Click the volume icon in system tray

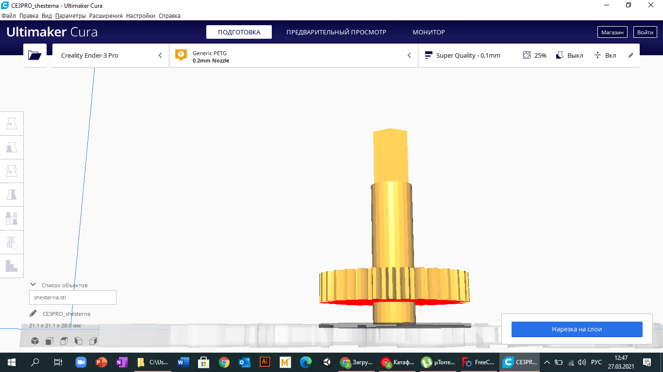582,362
